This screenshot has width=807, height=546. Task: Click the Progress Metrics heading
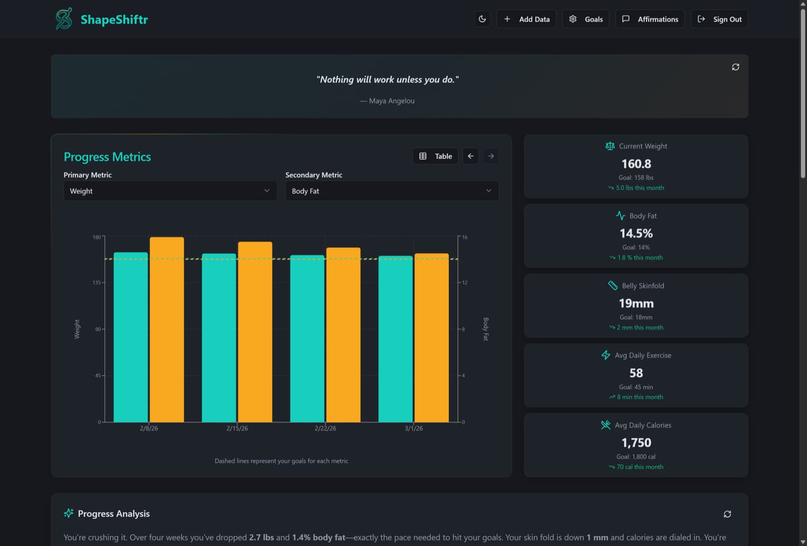click(x=107, y=157)
